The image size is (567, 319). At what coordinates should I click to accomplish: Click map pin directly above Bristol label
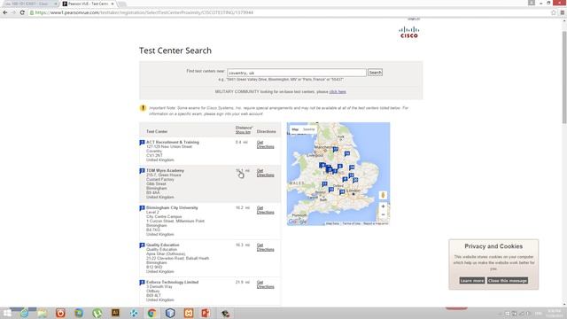pyautogui.click(x=324, y=184)
